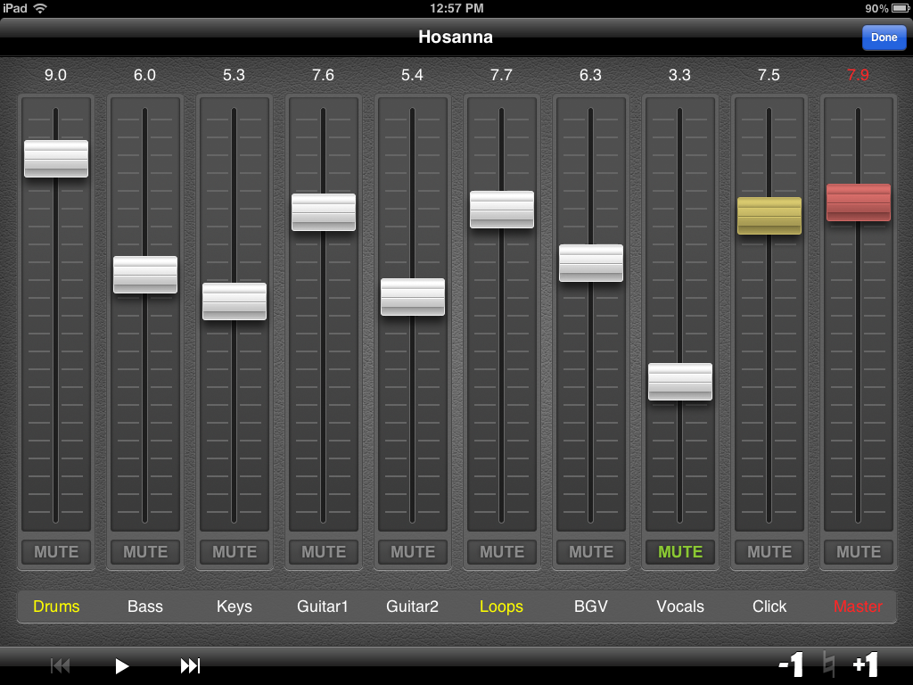Screen dimensions: 913x685
Task: Tap the red Master level value 7.9
Action: coord(858,75)
